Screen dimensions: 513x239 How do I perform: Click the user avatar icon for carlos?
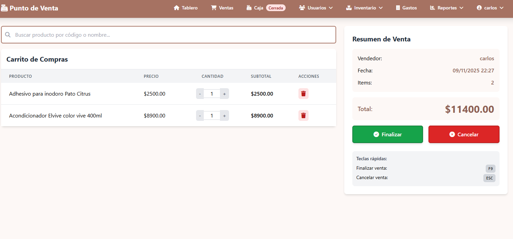point(479,8)
